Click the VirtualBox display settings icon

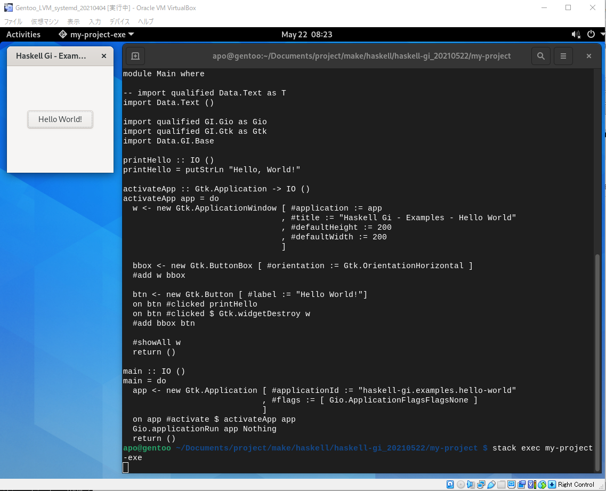click(x=511, y=485)
